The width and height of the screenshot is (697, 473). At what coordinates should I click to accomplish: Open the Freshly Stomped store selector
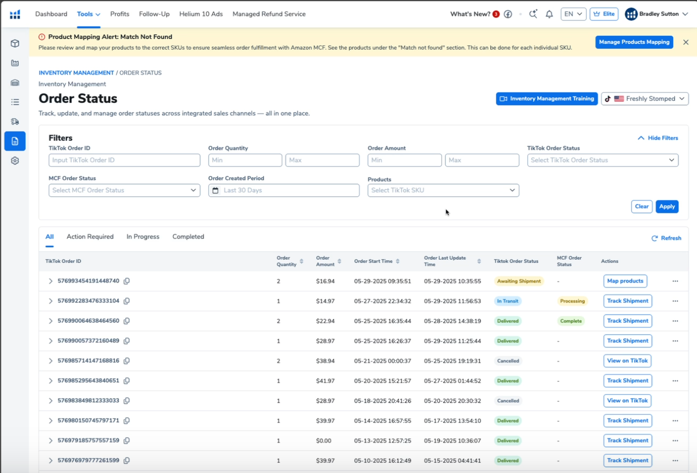pyautogui.click(x=645, y=99)
